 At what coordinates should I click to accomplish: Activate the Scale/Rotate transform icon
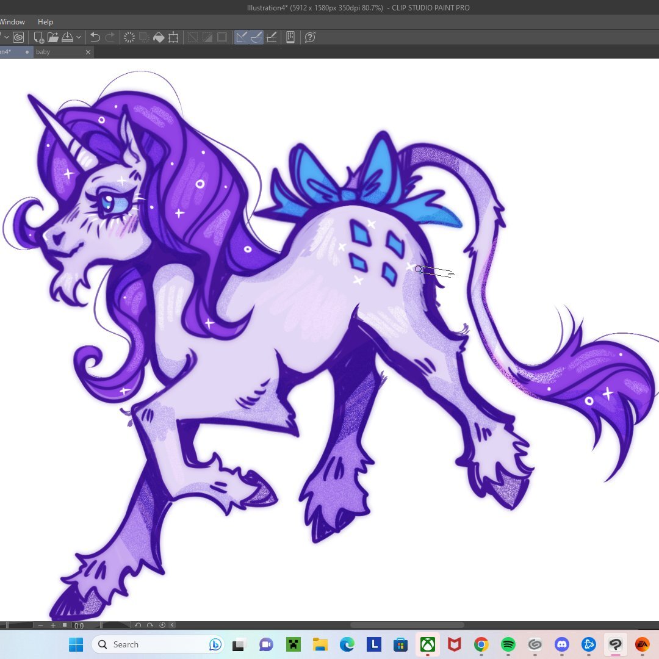point(173,37)
